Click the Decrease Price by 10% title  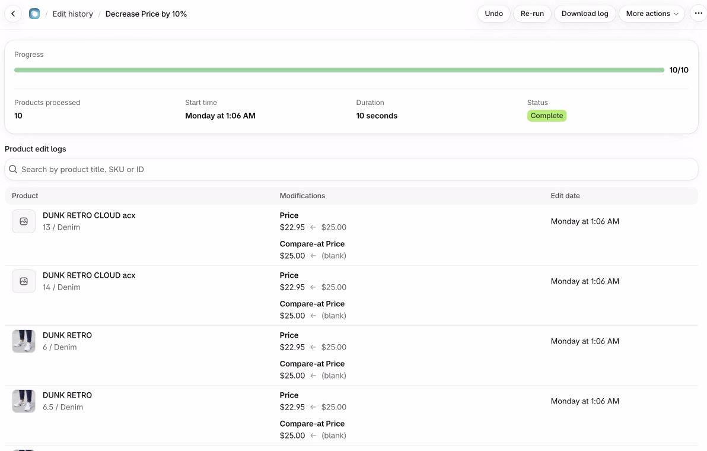click(146, 14)
